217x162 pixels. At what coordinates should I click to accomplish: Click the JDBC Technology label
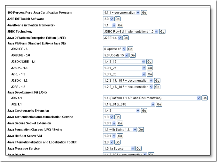(x=20, y=32)
